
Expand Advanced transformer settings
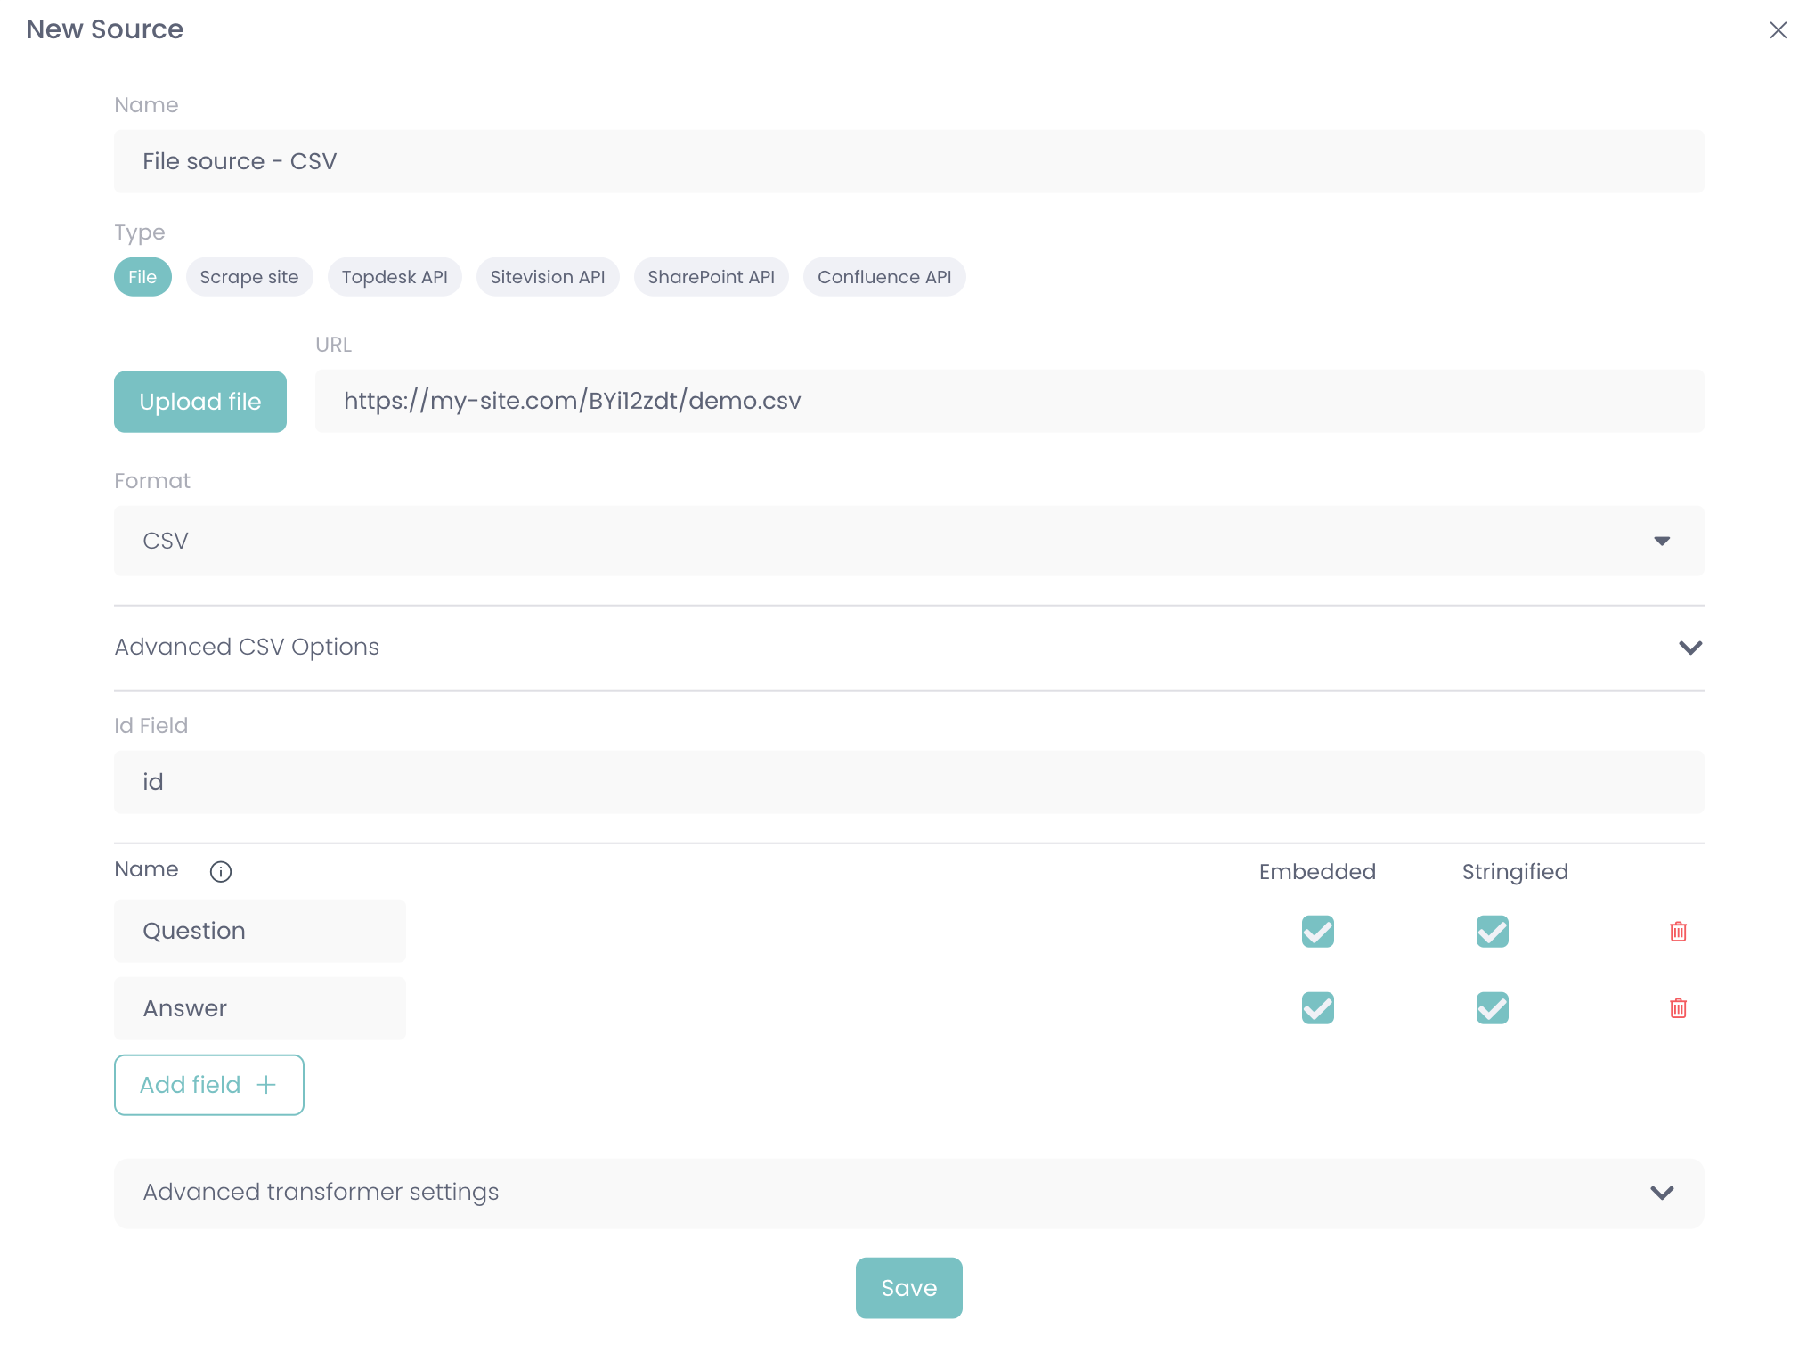pyautogui.click(x=908, y=1193)
